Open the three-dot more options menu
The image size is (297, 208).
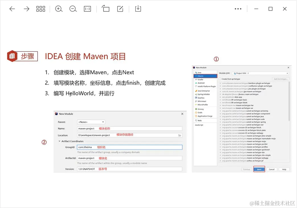click(x=238, y=9)
